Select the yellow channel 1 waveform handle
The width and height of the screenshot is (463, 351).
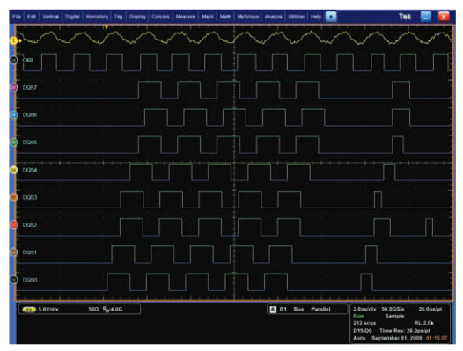point(14,40)
